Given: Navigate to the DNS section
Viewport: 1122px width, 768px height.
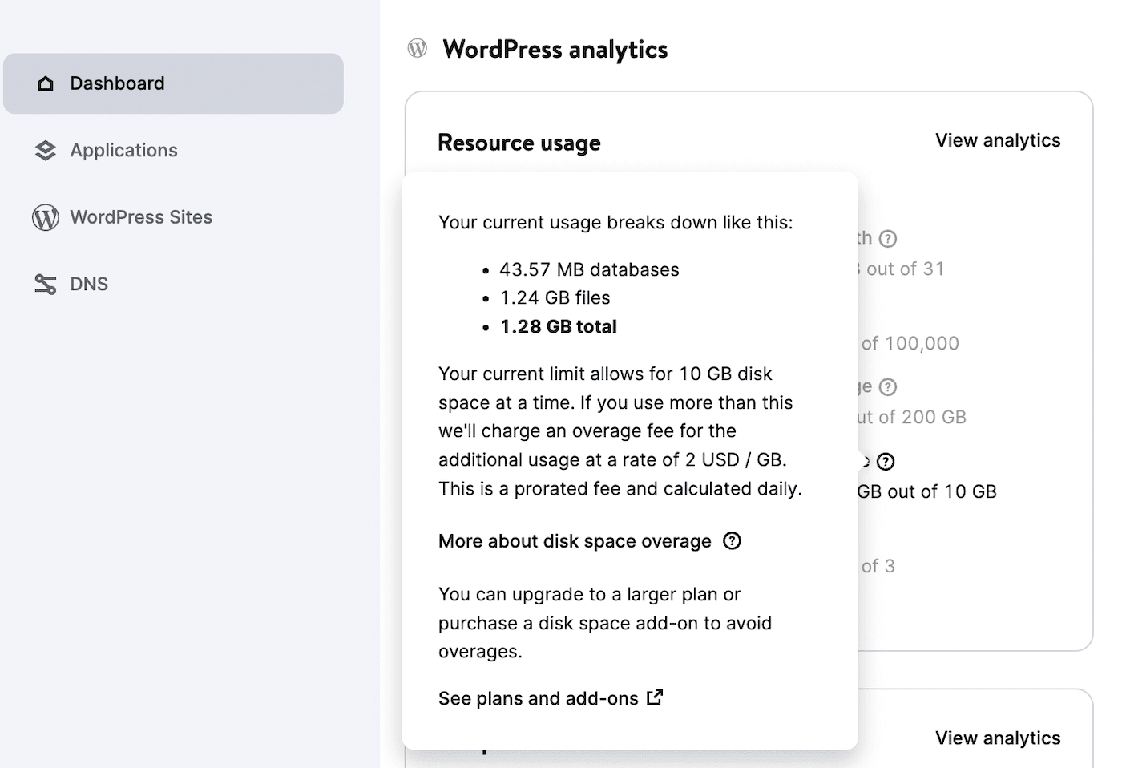Looking at the screenshot, I should 89,283.
